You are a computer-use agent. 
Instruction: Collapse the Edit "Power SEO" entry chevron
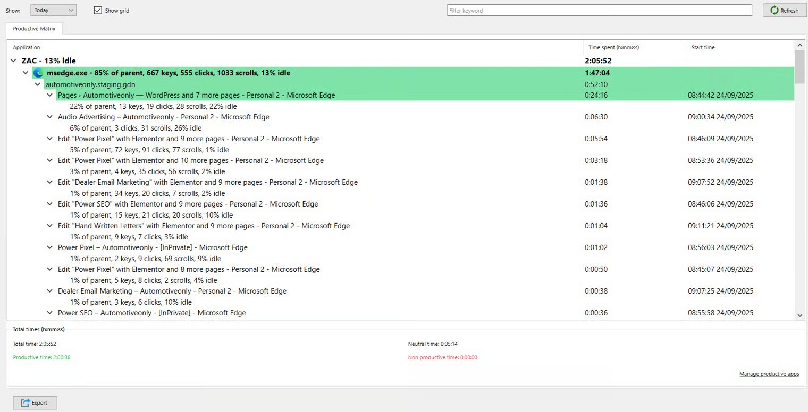click(50, 204)
